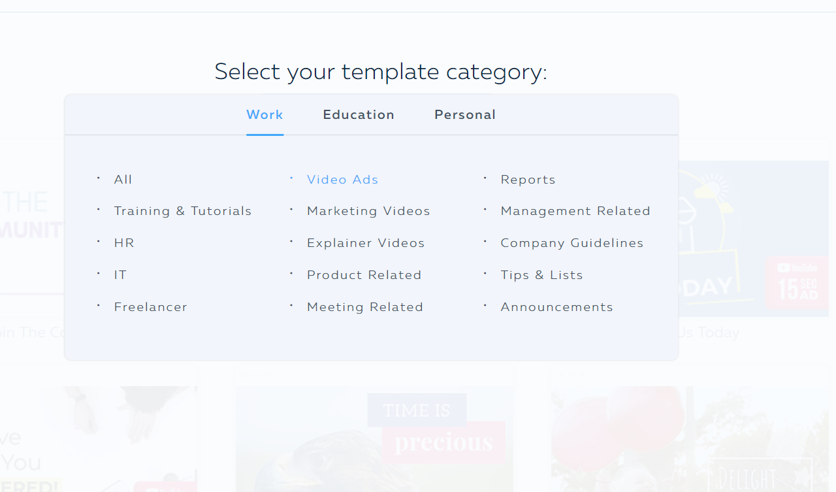Screen dimensions: 836x492
Task: Switch to the Work tab
Action: [x=265, y=115]
